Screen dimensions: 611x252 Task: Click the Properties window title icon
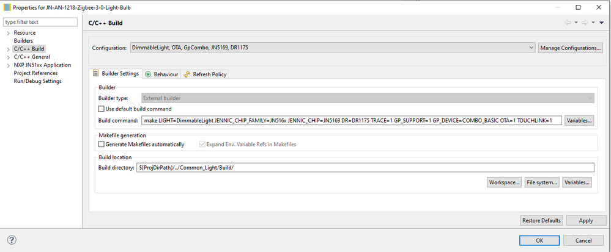(x=6, y=7)
